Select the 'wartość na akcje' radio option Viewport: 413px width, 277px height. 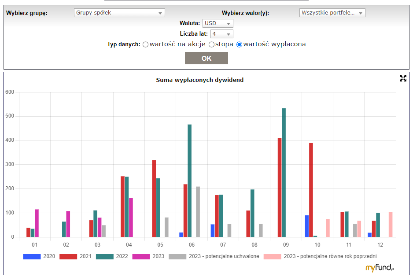tap(145, 44)
